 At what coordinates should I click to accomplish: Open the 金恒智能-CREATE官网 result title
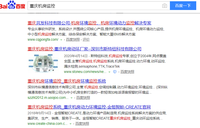[89, 107]
